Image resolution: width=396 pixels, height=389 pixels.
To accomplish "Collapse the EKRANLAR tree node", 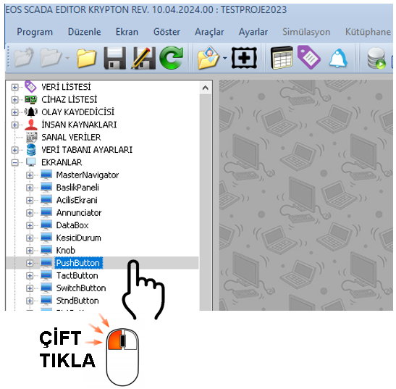I will (x=14, y=163).
